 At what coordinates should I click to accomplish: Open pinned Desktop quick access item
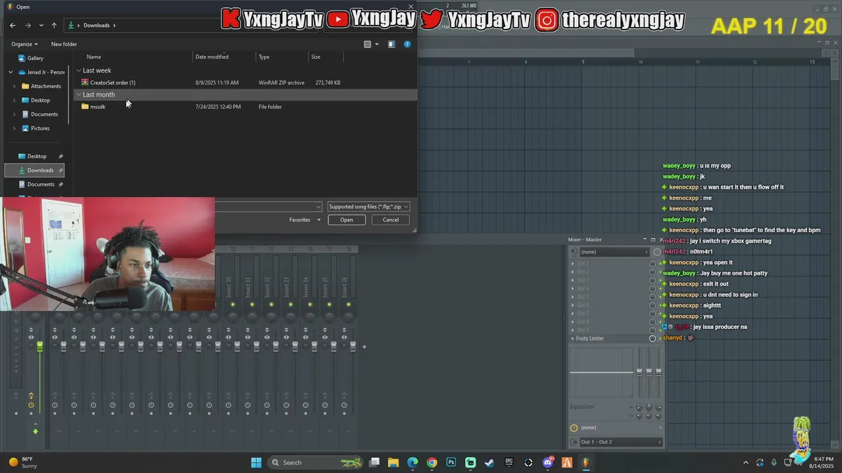[x=37, y=156]
